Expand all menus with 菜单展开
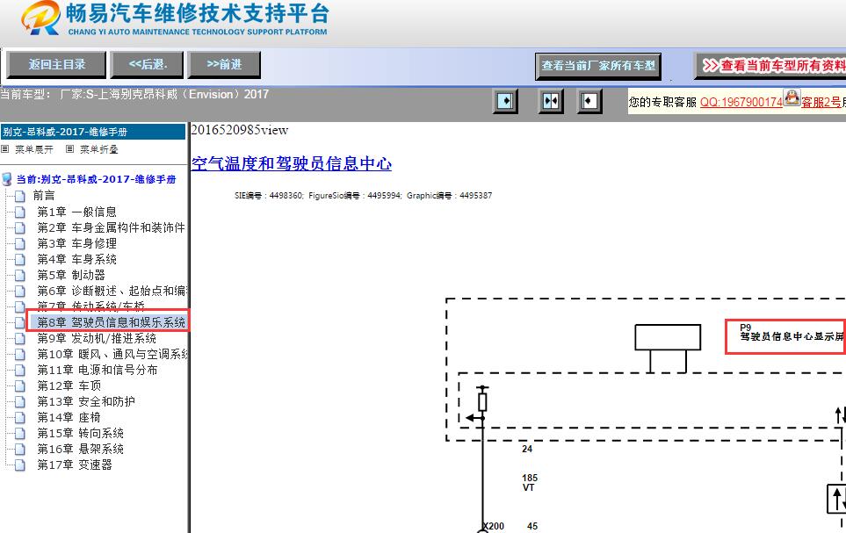The width and height of the screenshot is (846, 533). (33, 149)
